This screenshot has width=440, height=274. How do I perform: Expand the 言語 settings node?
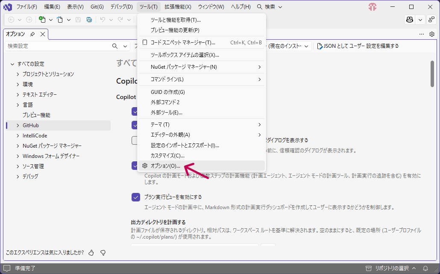(18, 105)
